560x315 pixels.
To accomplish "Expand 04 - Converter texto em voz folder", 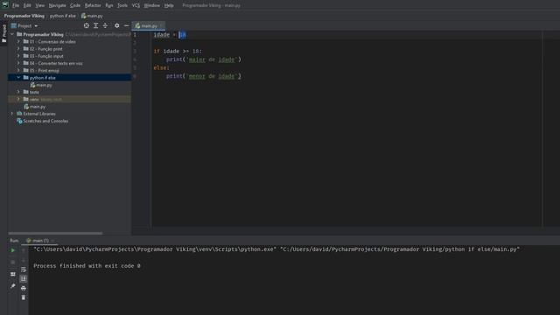I will click(x=18, y=63).
